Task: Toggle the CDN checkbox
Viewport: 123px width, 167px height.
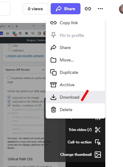Action: (9, 121)
